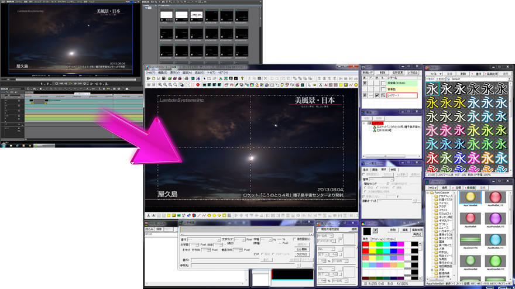This screenshot has width=515, height=289.
Task: Collapse the PartsCabinet folder tree
Action: 428,192
